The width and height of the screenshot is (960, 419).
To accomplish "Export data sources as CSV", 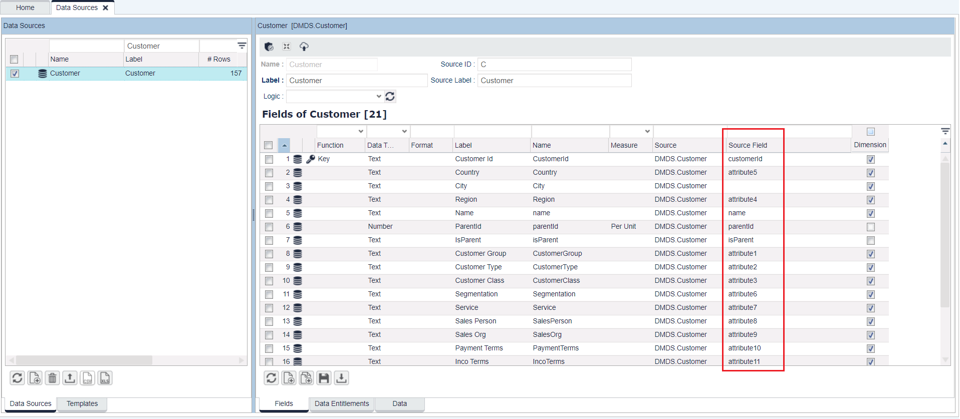I will point(87,378).
